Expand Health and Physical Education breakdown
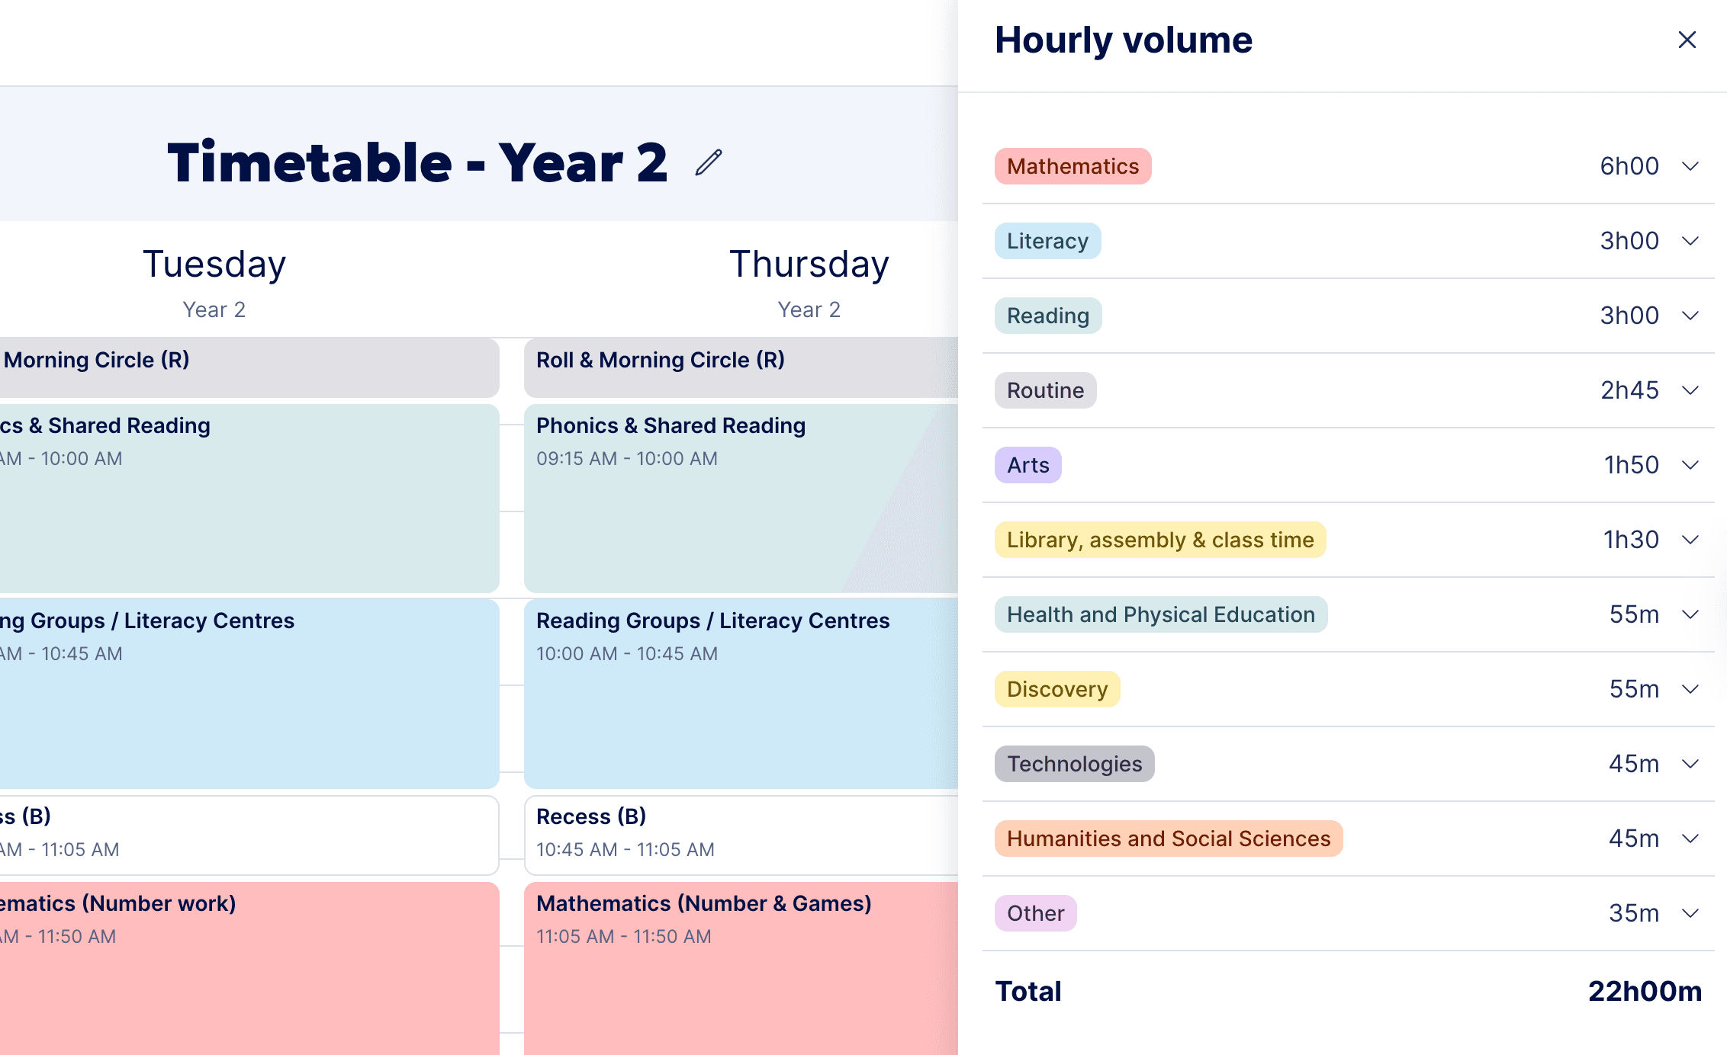 pyautogui.click(x=1690, y=614)
